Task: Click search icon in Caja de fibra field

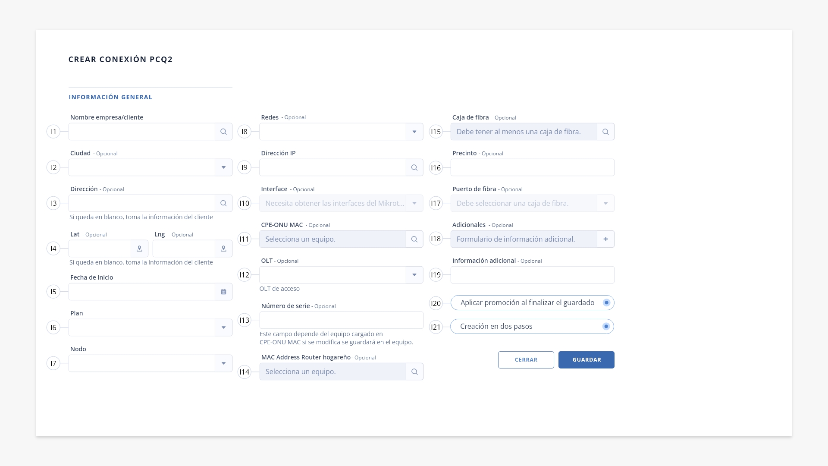Action: pos(605,132)
